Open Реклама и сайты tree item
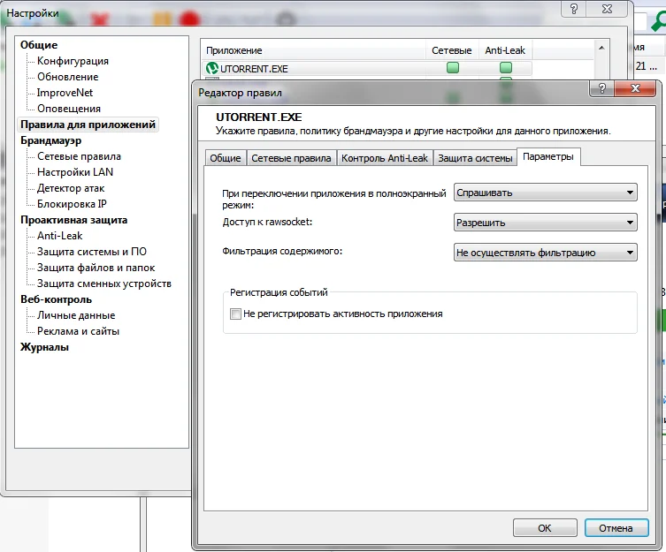 coord(78,331)
